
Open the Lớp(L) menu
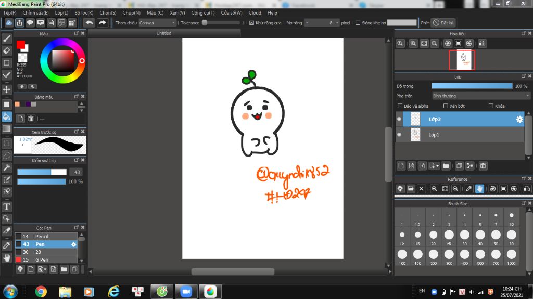tap(61, 12)
